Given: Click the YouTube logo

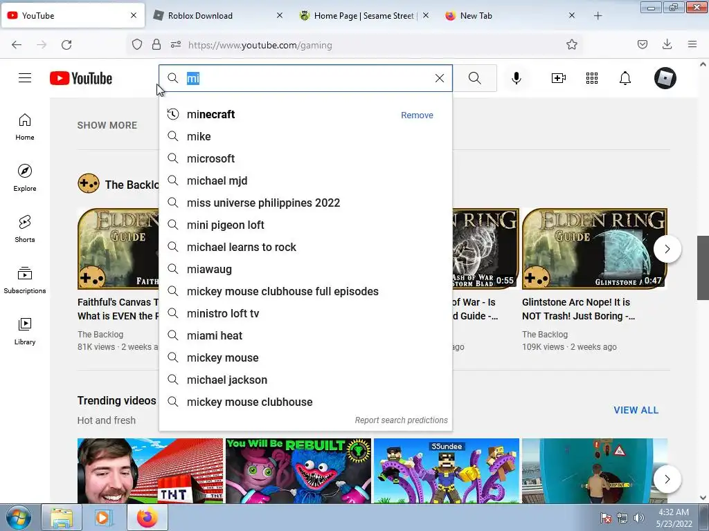Looking at the screenshot, I should 81,78.
